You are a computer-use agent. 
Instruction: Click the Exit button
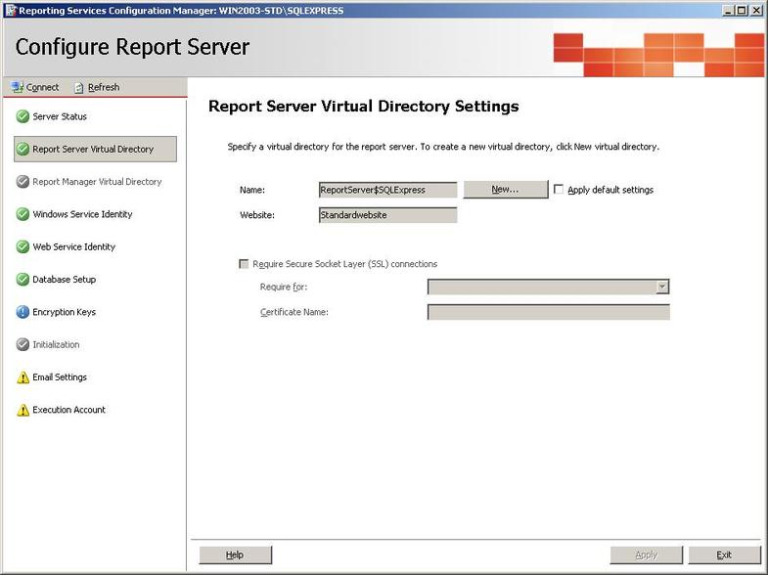point(724,554)
